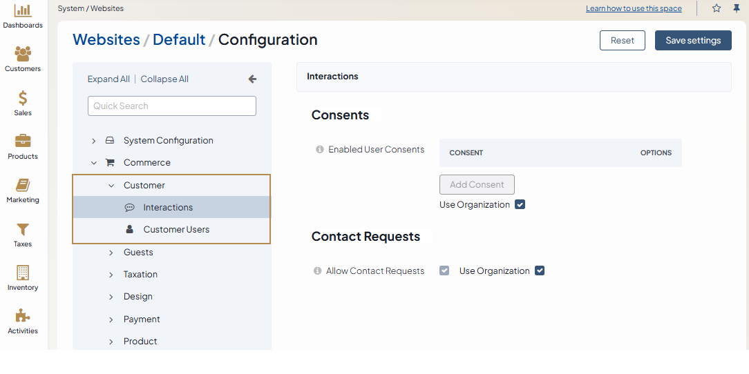
Task: Open the Marketing book icon
Action: point(23,186)
